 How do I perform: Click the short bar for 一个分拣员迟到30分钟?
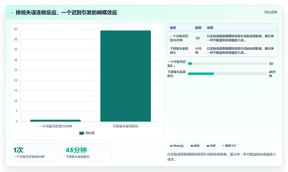(x=55, y=121)
